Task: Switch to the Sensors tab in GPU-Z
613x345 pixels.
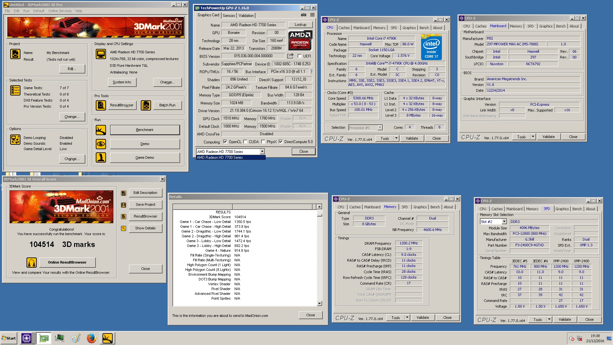Action: click(x=229, y=16)
